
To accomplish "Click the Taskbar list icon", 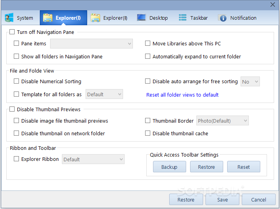I will [x=183, y=18].
